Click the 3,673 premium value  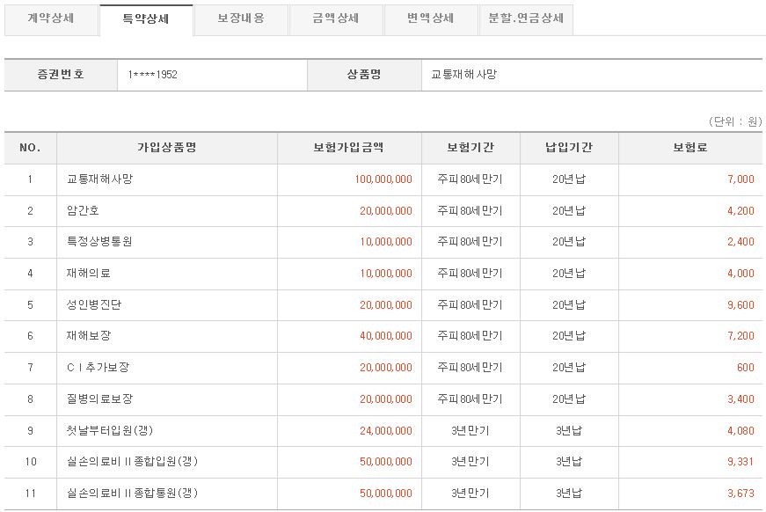[741, 494]
